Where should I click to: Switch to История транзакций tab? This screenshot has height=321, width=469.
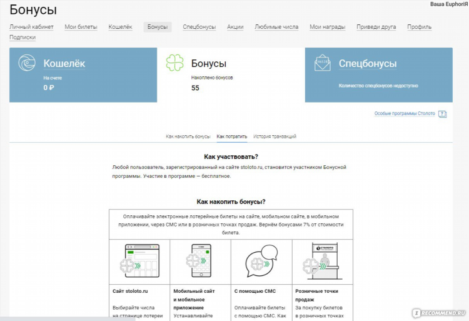[275, 136]
